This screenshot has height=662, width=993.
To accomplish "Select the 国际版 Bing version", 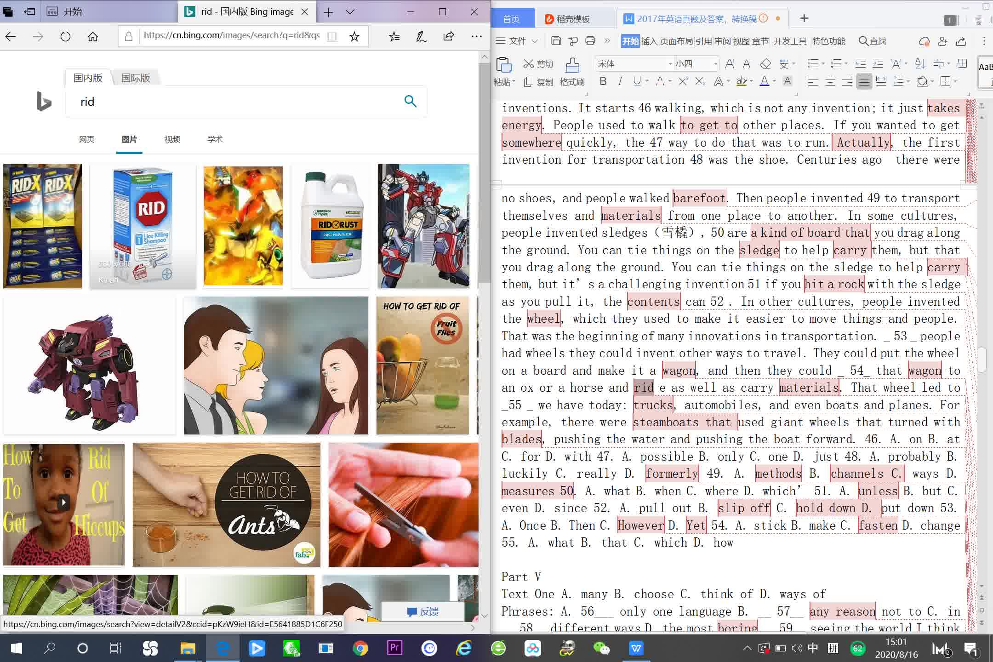I will 136,78.
